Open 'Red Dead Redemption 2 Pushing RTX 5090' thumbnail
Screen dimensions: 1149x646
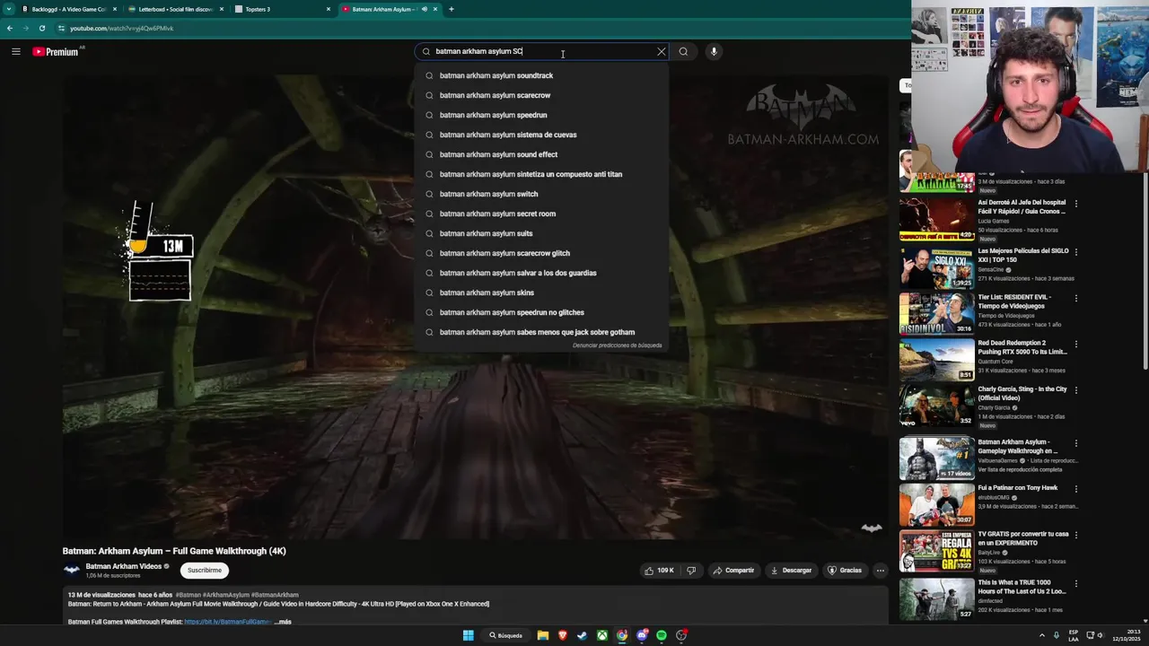point(937,359)
